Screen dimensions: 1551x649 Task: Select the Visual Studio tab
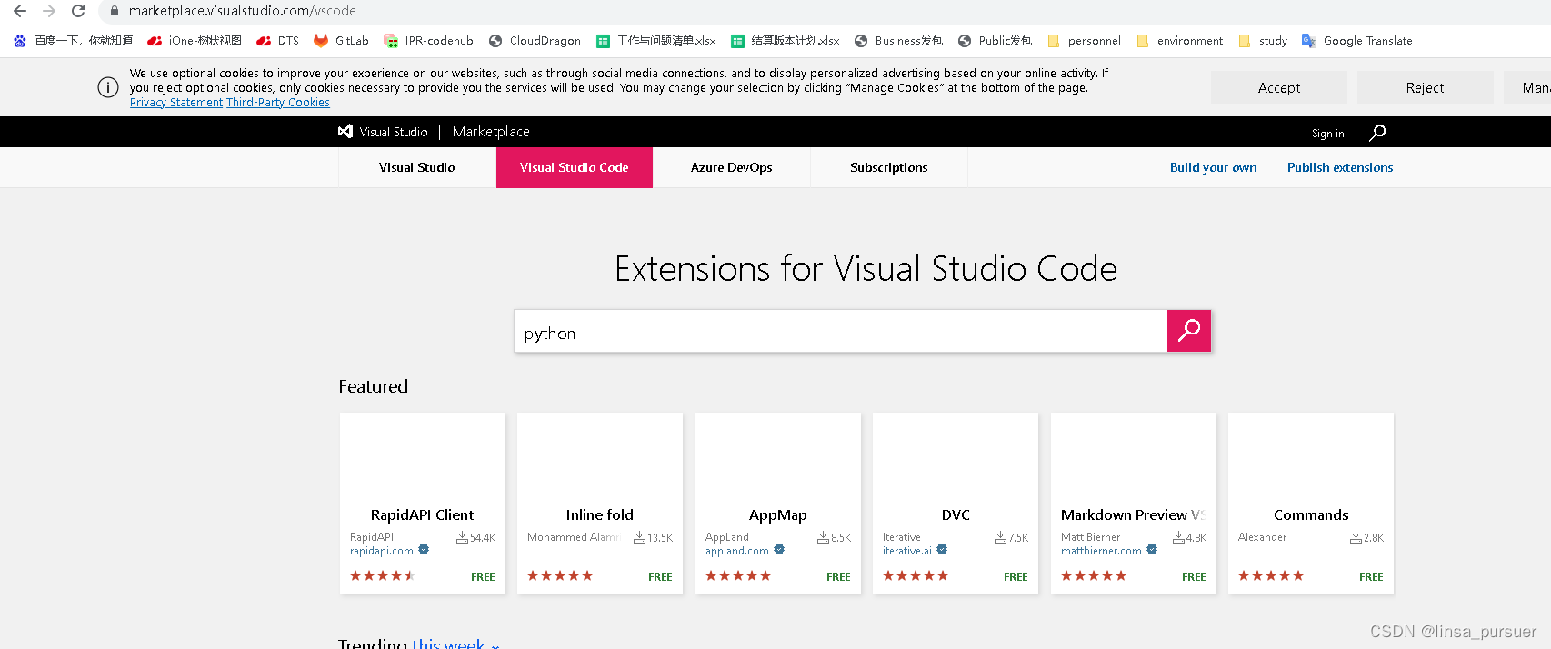(x=417, y=167)
